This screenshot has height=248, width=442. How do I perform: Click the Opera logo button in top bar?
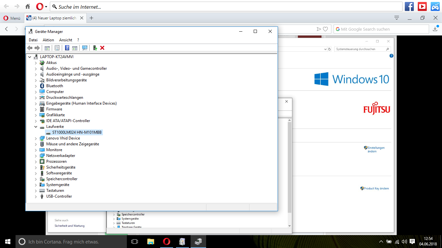coord(39,6)
